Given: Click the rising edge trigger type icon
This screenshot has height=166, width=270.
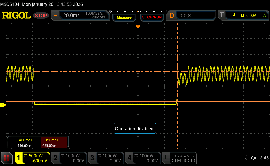Looking at the screenshot, I should (x=234, y=16).
